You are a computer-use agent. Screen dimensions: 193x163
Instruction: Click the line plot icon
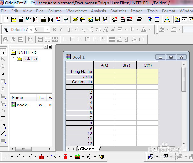[x=6, y=157]
